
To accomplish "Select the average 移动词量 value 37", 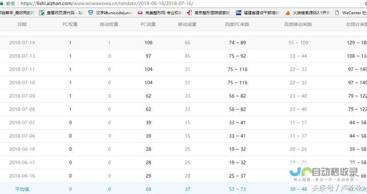I will tap(188, 189).
